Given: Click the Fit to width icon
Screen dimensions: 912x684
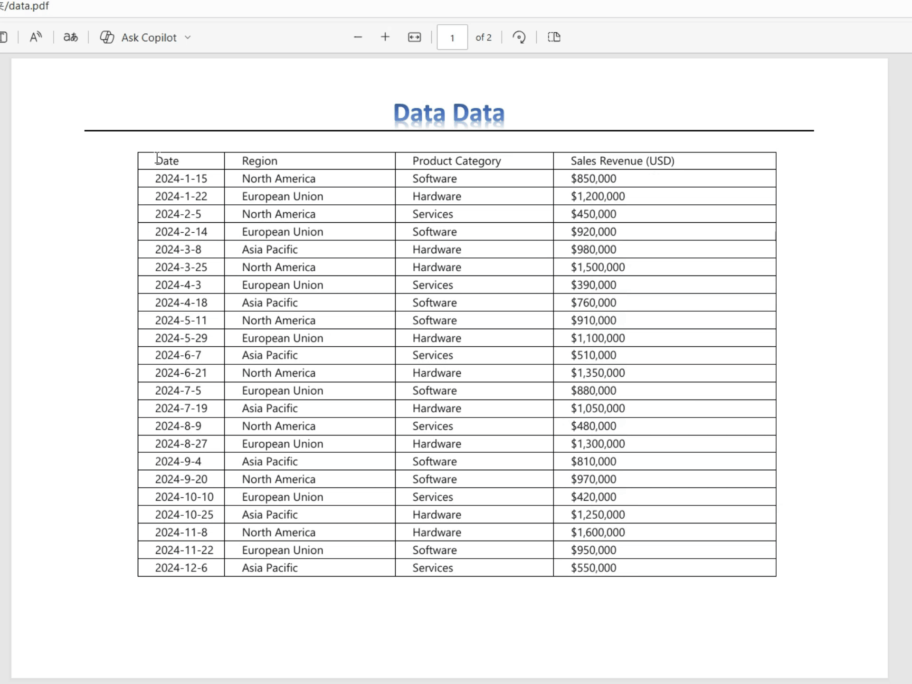Looking at the screenshot, I should click(x=414, y=37).
